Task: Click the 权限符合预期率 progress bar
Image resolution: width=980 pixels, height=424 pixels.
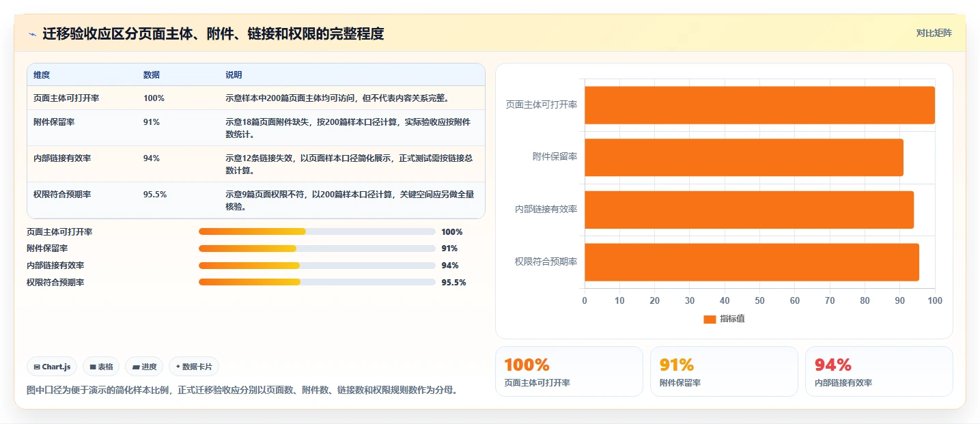Action: [317, 282]
